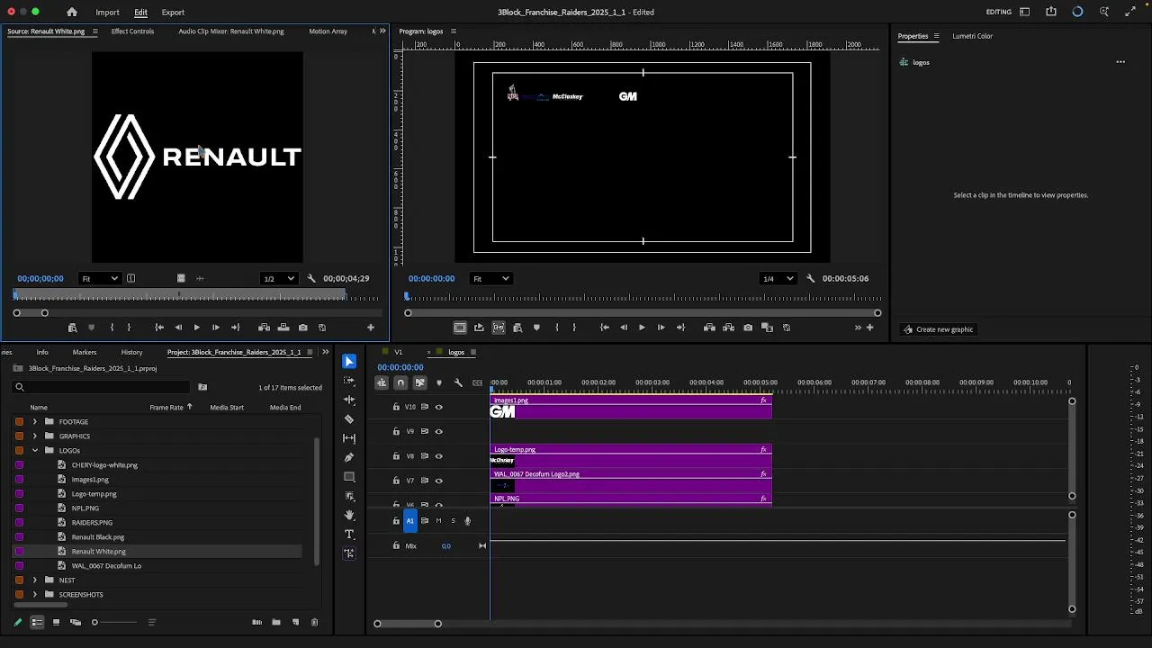
Task: Switch to the V1 timeline tab
Action: click(x=398, y=352)
